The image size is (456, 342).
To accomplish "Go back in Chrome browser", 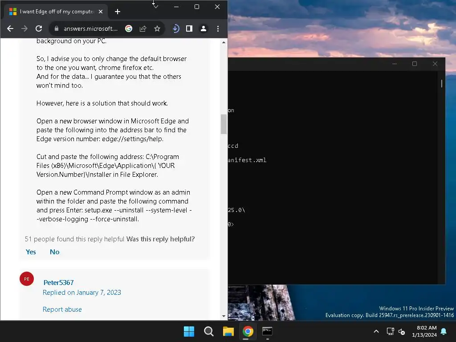I will pos(10,28).
